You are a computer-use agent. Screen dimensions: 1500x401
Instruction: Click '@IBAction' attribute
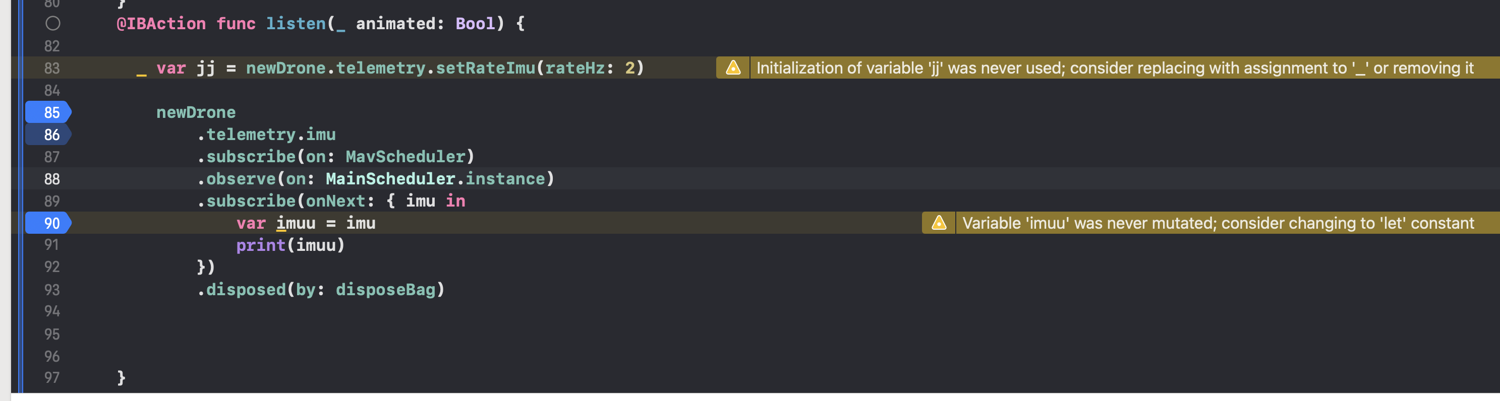click(x=161, y=23)
